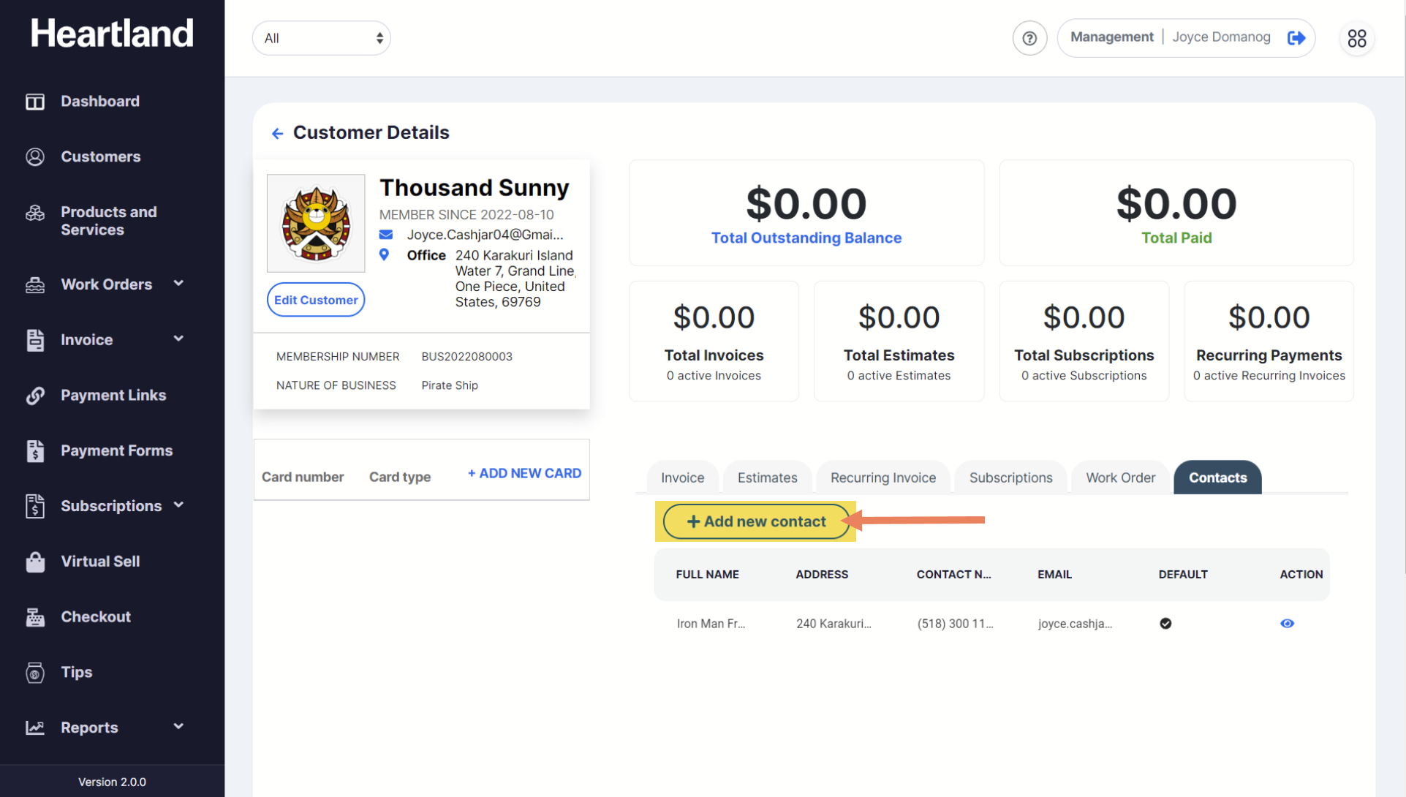Click the Add new contact button

[x=756, y=521]
